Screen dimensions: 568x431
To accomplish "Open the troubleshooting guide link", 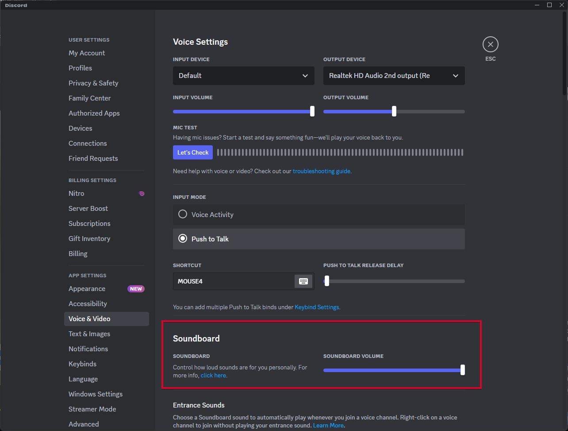I will click(x=322, y=171).
